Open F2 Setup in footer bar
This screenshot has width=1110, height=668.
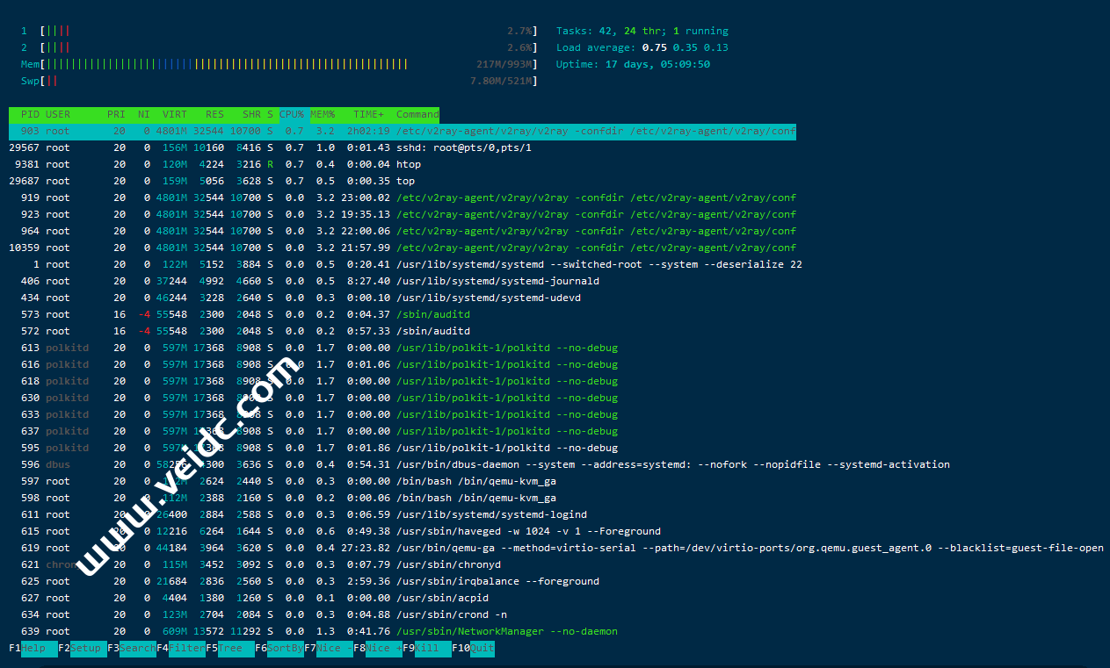(x=83, y=649)
